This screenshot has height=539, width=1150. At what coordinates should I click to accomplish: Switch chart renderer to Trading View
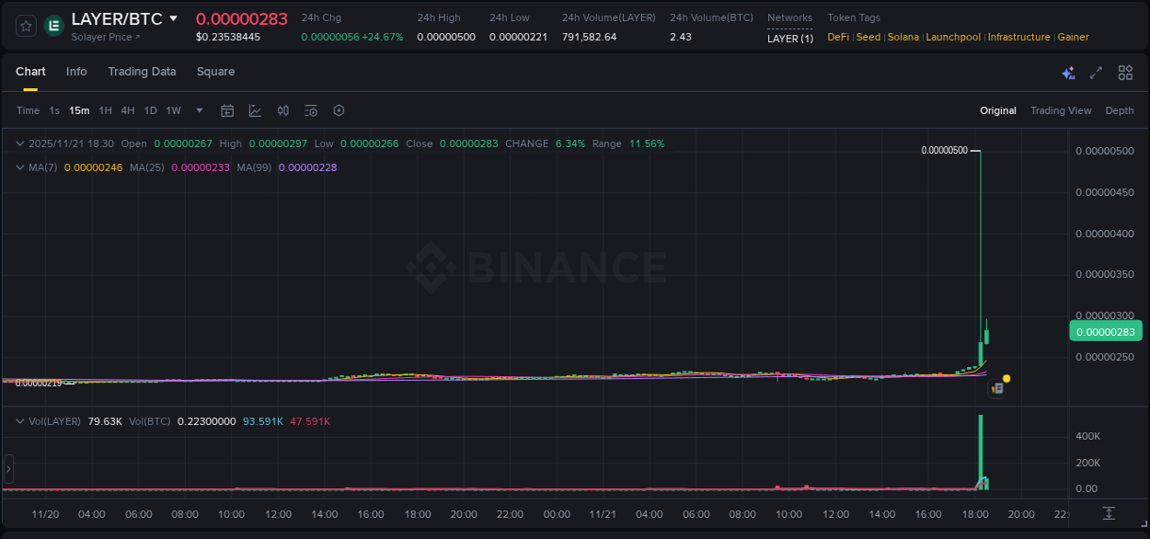coord(1060,110)
